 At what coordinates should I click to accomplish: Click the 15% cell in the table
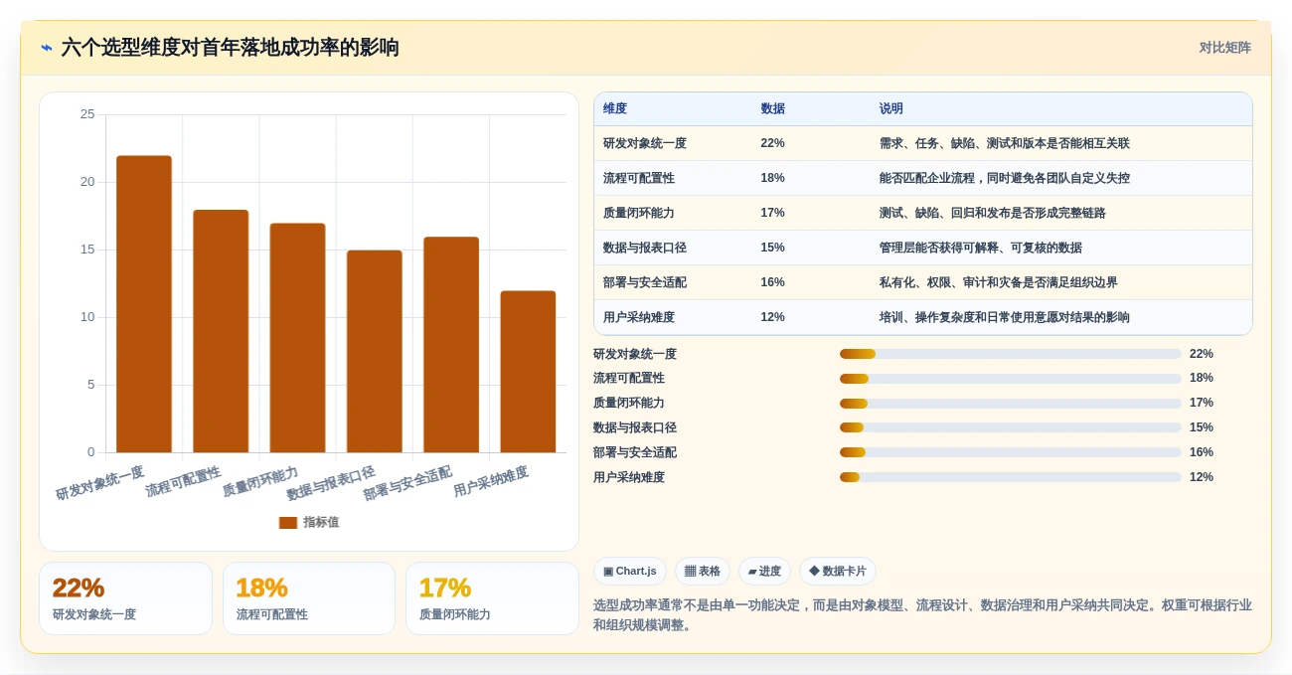(x=772, y=248)
